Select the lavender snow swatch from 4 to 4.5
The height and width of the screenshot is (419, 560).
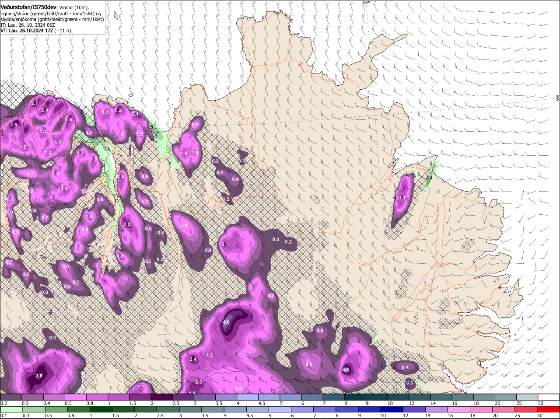point(248,397)
